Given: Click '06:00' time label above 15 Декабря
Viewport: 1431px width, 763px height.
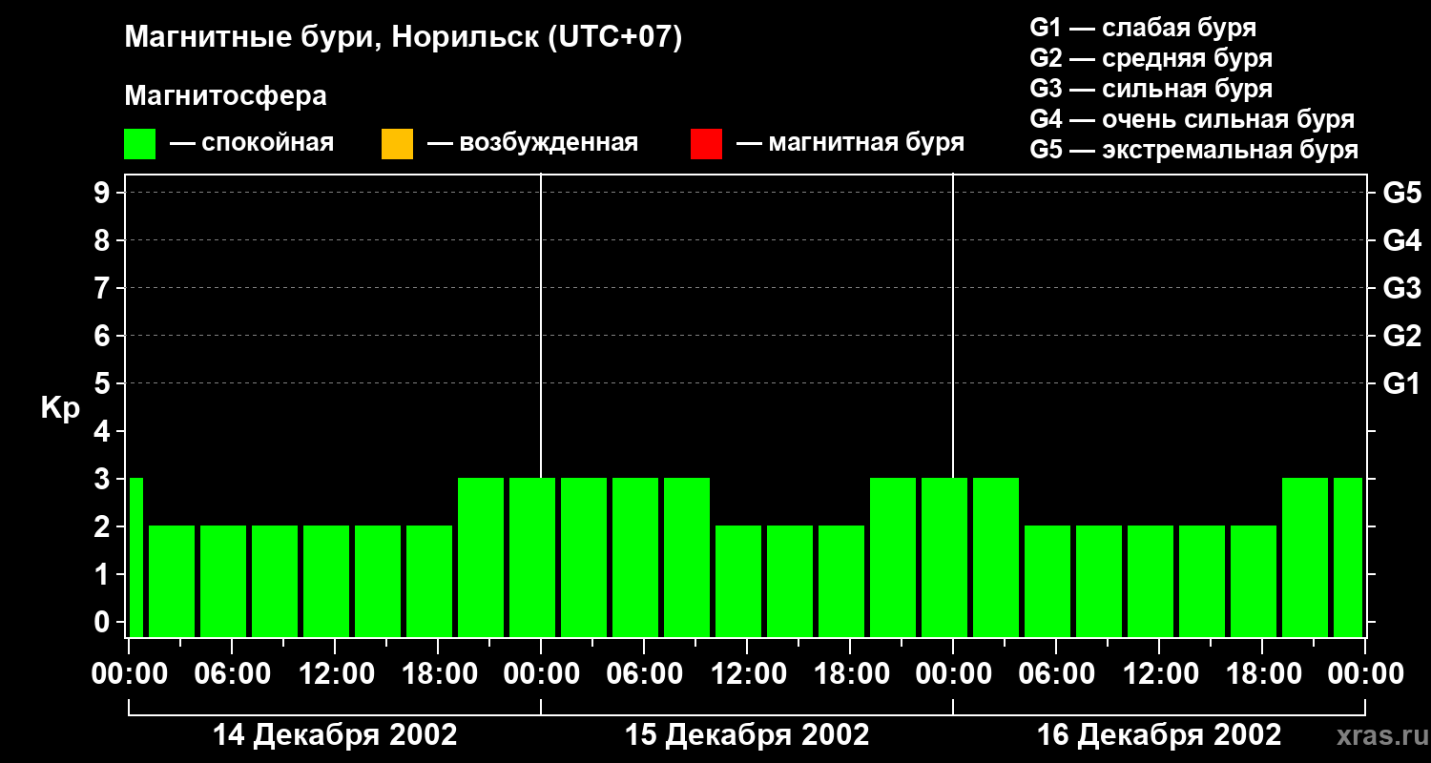Looking at the screenshot, I should [644, 674].
